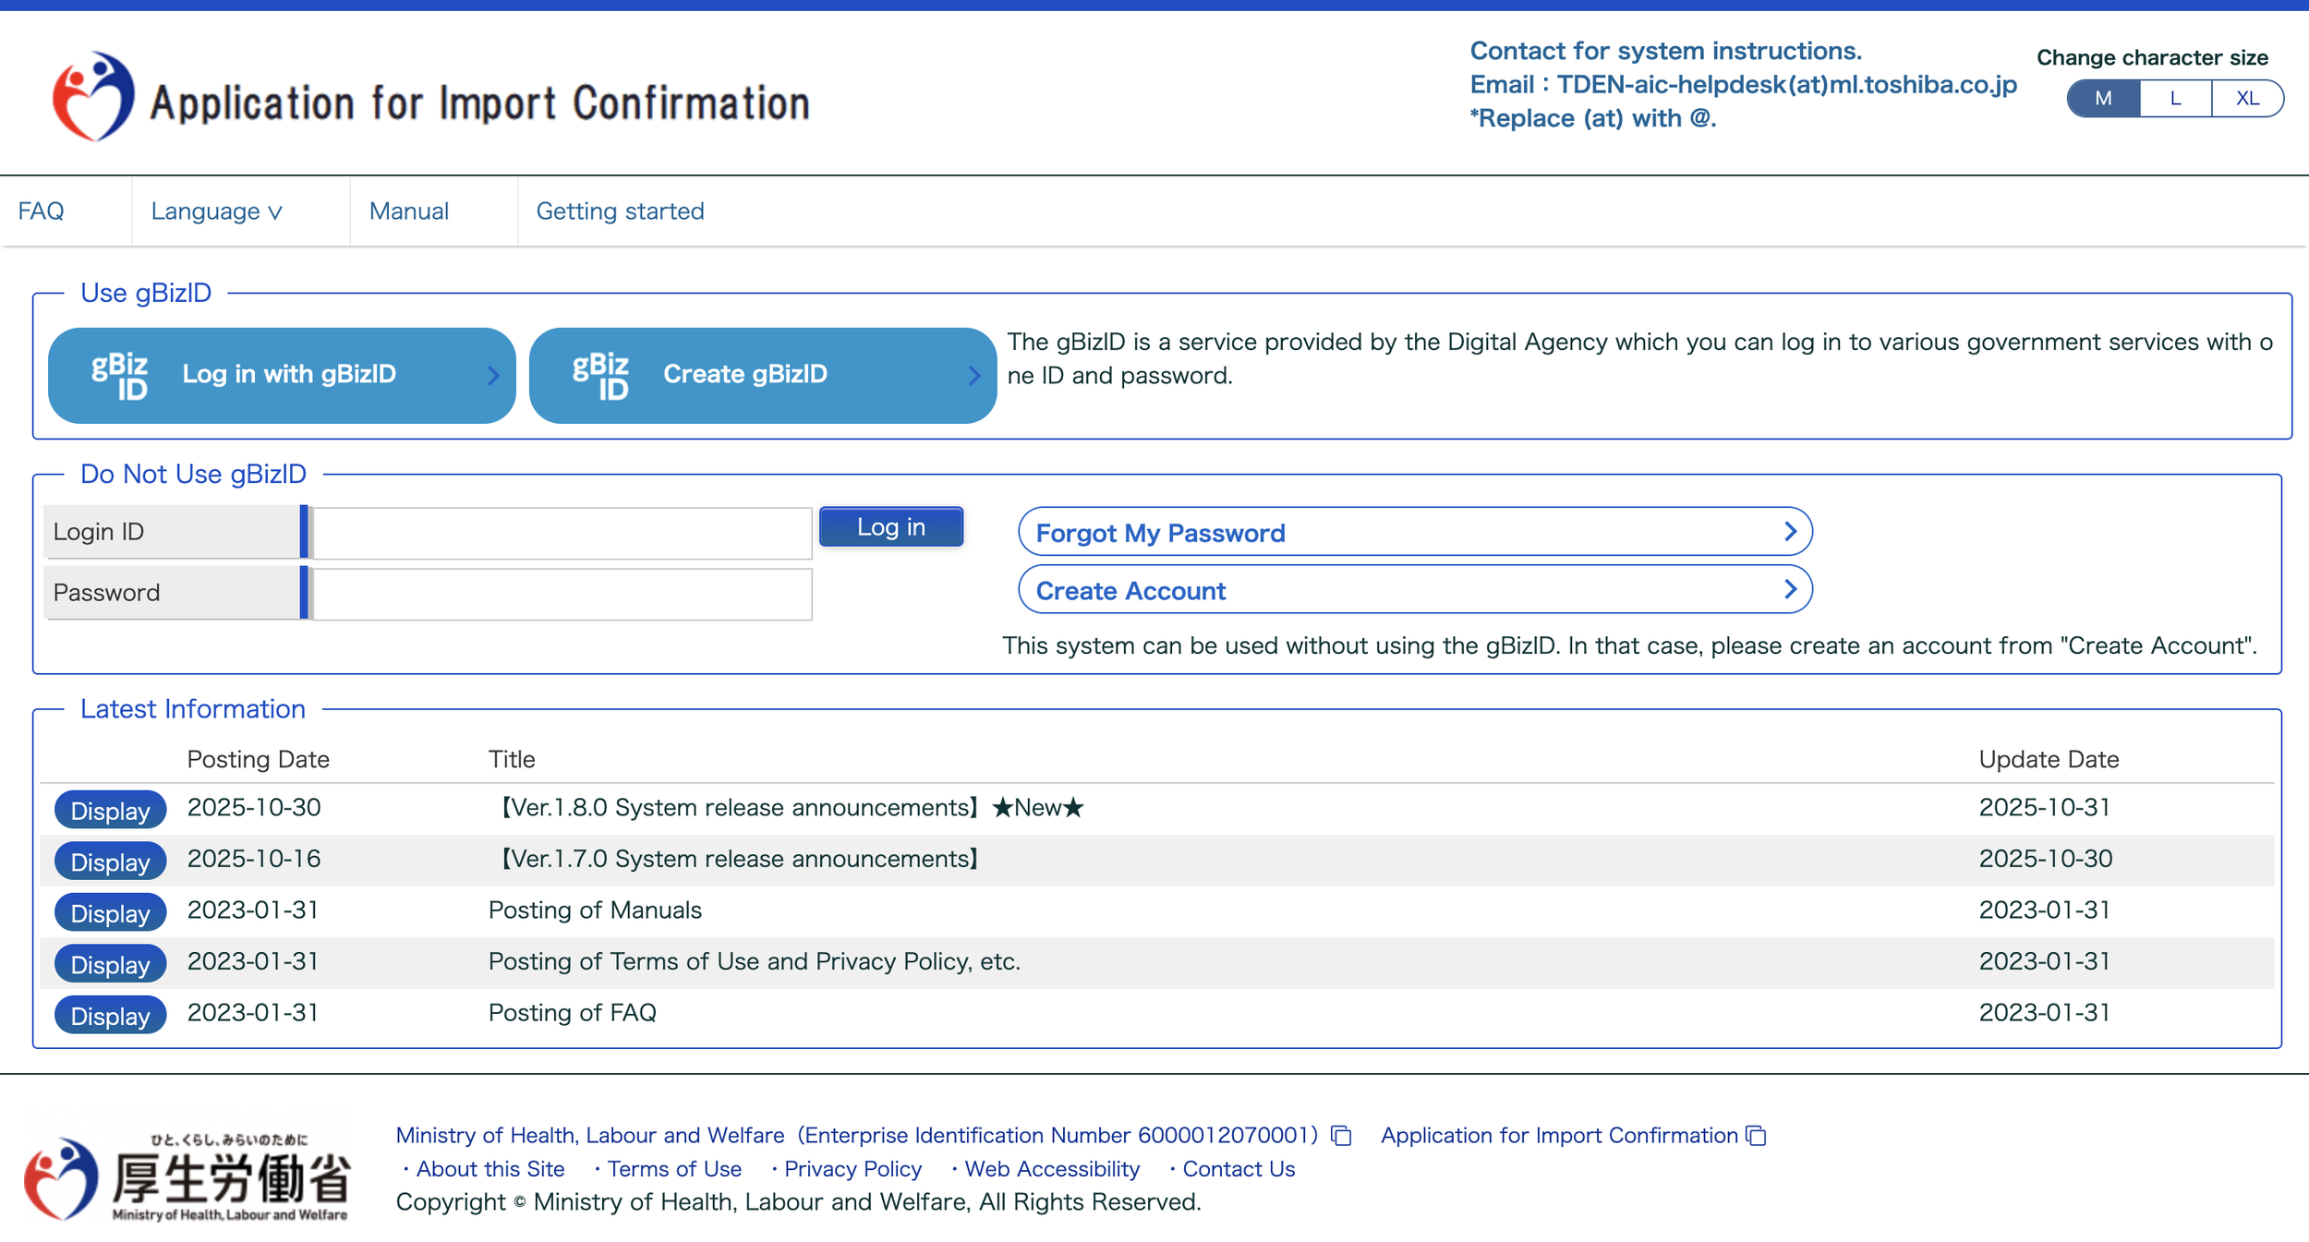Click the arrow on Log in with gBizID
The height and width of the screenshot is (1242, 2309).
click(x=493, y=376)
